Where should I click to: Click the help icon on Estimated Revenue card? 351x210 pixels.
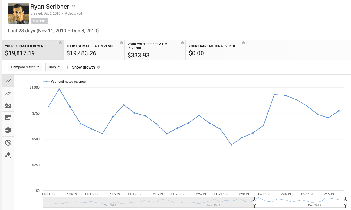61,43
